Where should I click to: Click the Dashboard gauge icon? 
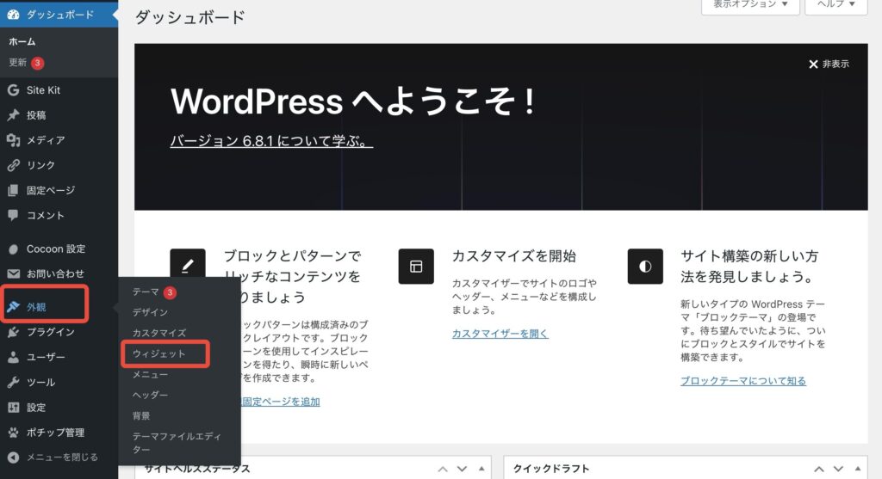pyautogui.click(x=13, y=15)
